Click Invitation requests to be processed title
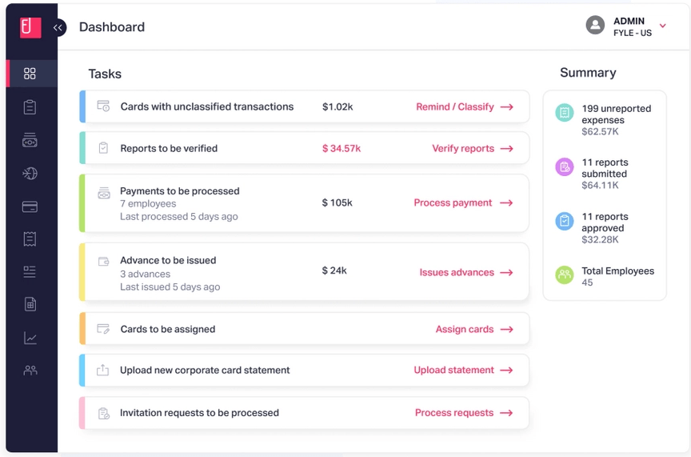Viewport: 691px width, 457px height. point(199,413)
